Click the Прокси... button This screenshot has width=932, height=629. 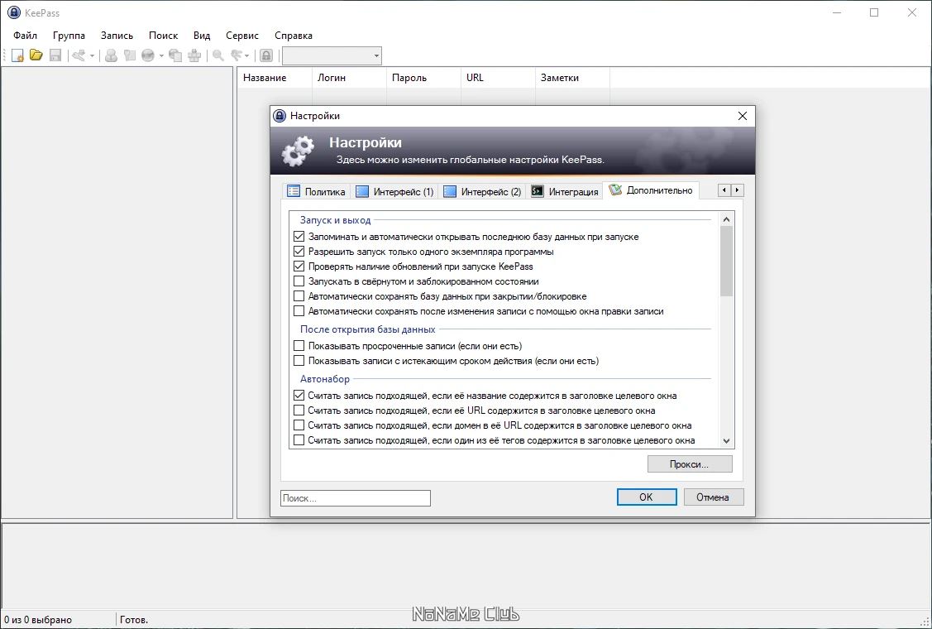click(690, 464)
